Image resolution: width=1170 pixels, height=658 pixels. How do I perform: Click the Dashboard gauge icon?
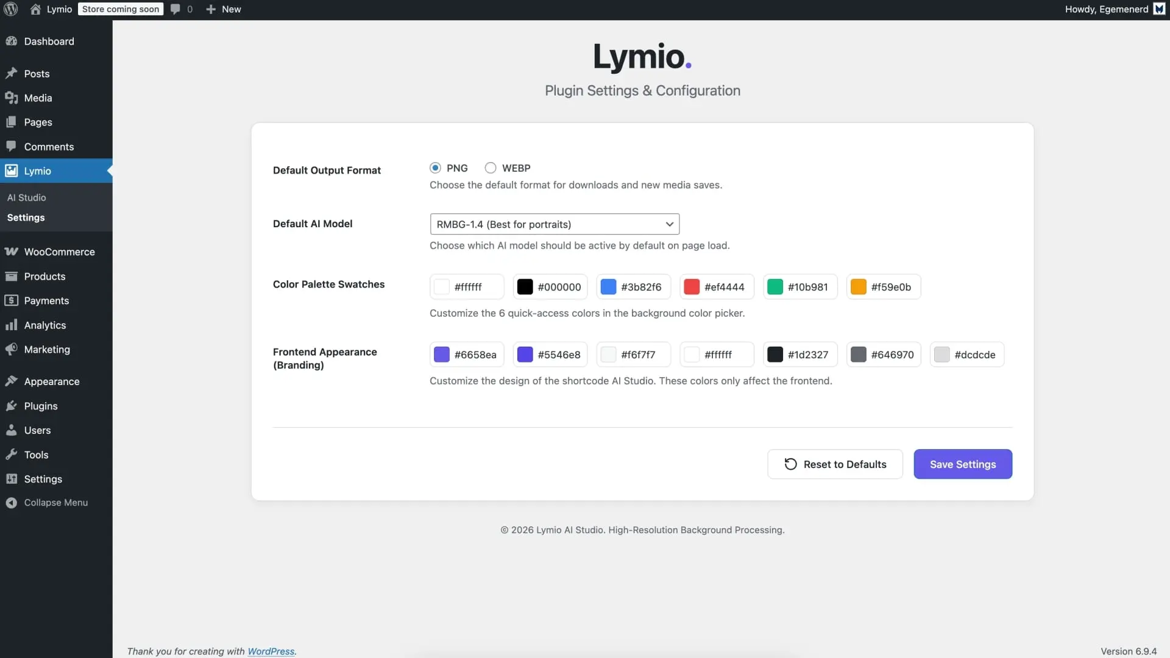tap(11, 41)
